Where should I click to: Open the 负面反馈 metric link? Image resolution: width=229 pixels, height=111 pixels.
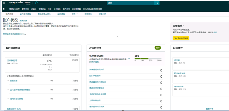[14, 81]
